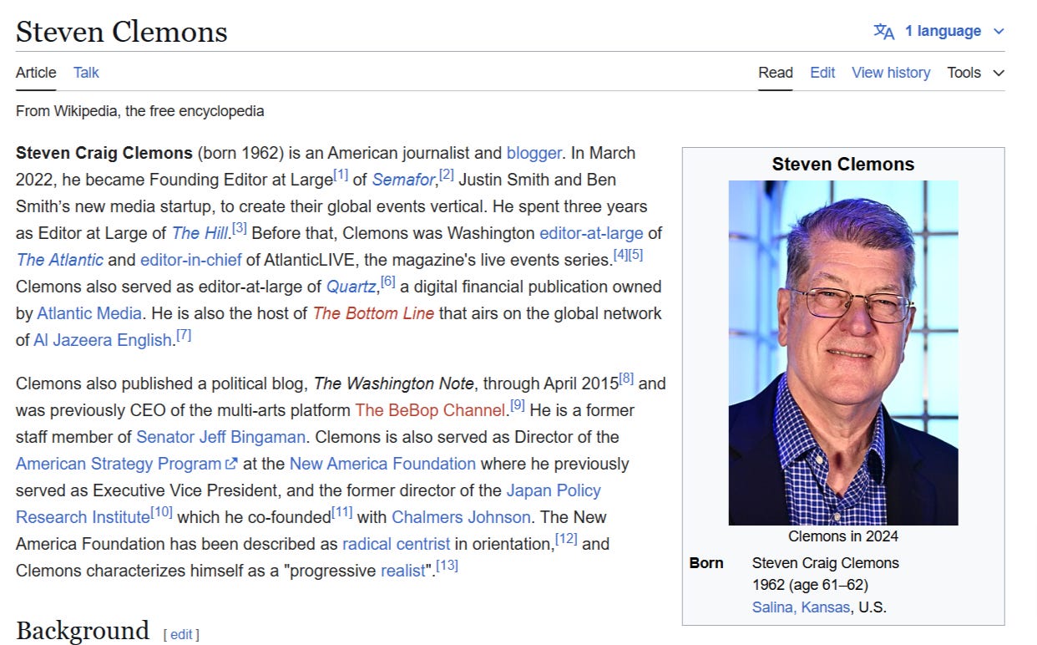Viewport: 1037px width, 645px height.
Task: Jump to citation reference [5]
Action: [635, 256]
